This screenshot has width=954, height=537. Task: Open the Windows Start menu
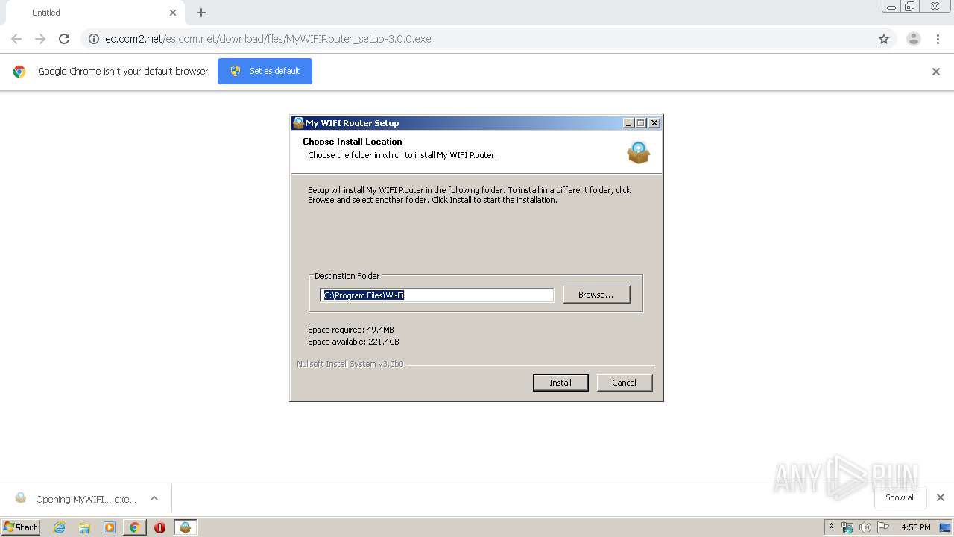20,527
